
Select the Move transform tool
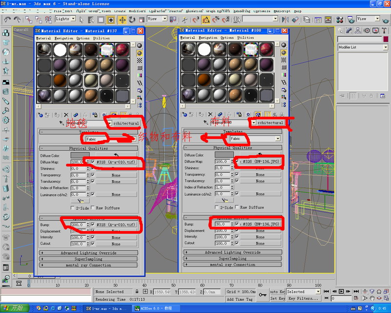122,20
